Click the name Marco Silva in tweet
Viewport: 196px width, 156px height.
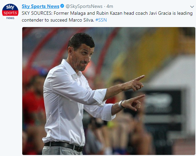(81, 20)
